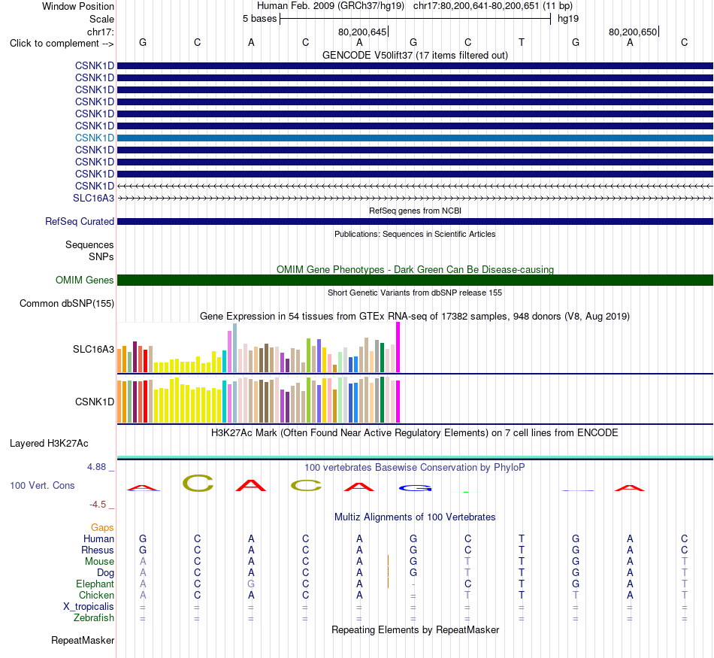The height and width of the screenshot is (658, 714).
Task: Click SLC16A3 label in the GENCODE track
Action: (93, 198)
